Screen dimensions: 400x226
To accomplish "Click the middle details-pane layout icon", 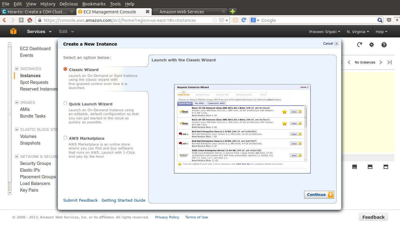I will pos(370,167).
